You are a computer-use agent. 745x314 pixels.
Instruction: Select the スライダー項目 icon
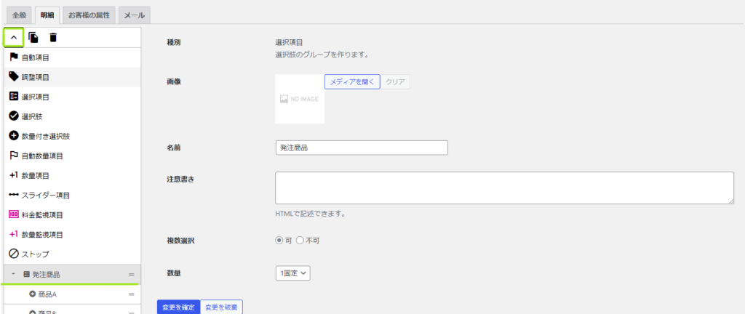(x=13, y=196)
